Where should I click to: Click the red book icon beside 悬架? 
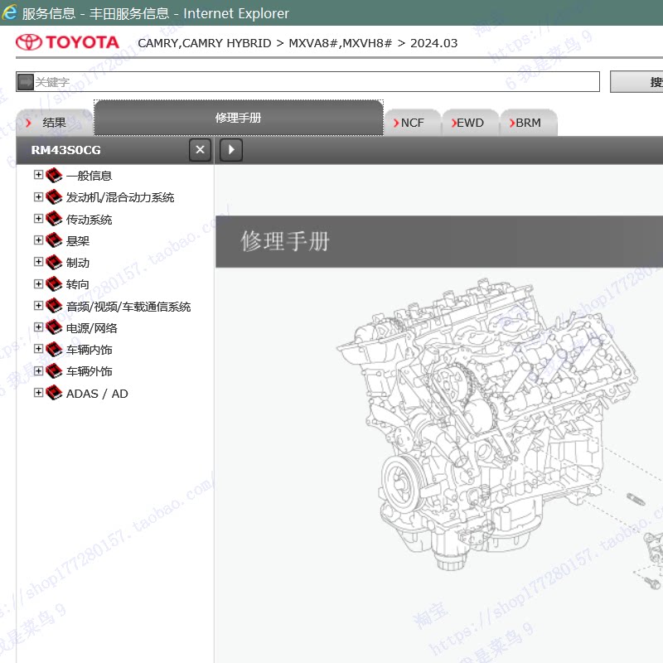click(54, 240)
